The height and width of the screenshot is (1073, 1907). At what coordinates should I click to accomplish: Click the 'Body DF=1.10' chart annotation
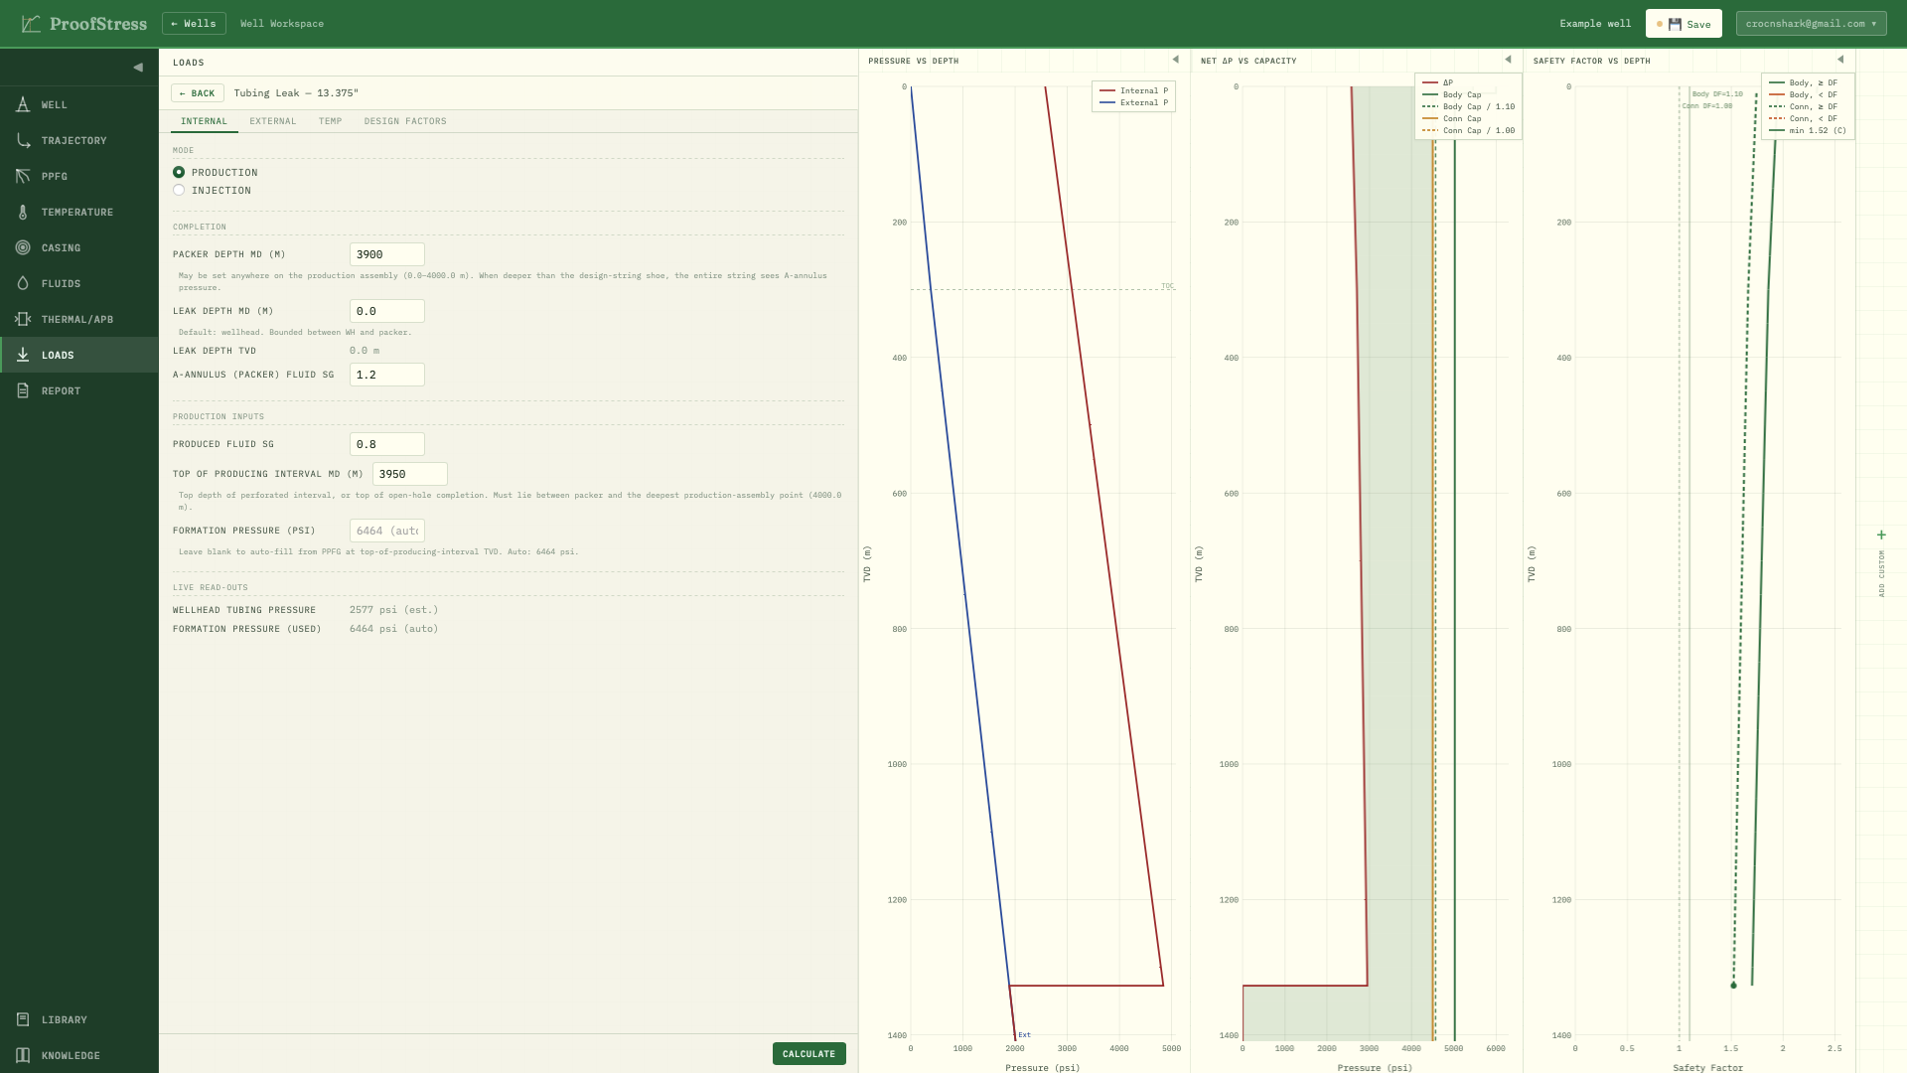pos(1717,94)
